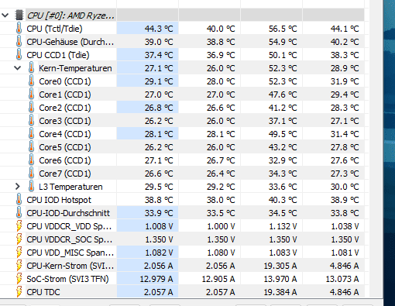Image resolution: width=395 pixels, height=306 pixels.
Task: Click thermometer icon for CPU-IOD-Durchschnitt
Action: pyautogui.click(x=19, y=213)
